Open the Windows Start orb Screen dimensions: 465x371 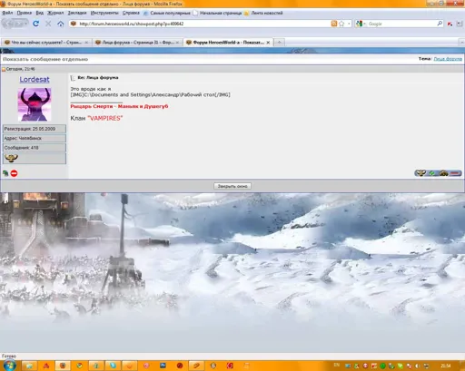tap(10, 365)
